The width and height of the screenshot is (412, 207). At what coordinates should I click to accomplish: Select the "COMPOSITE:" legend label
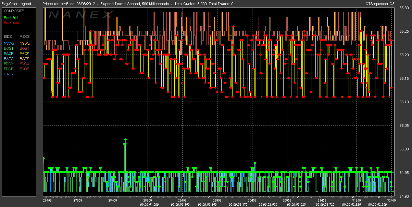(x=14, y=11)
